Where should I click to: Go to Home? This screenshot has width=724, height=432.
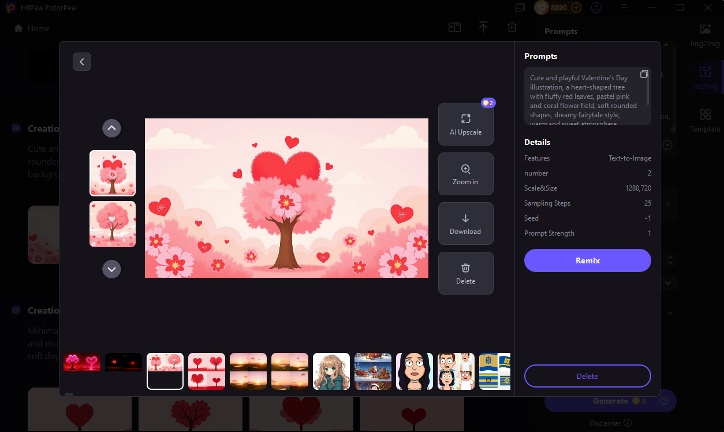point(31,28)
